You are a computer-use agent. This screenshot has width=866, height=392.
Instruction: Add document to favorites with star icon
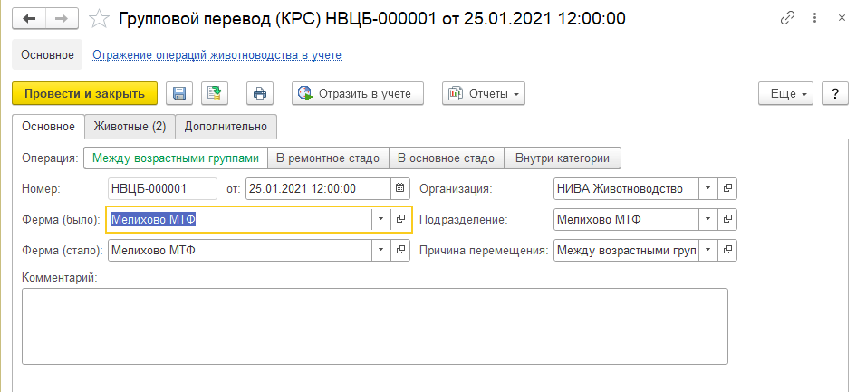click(x=101, y=19)
